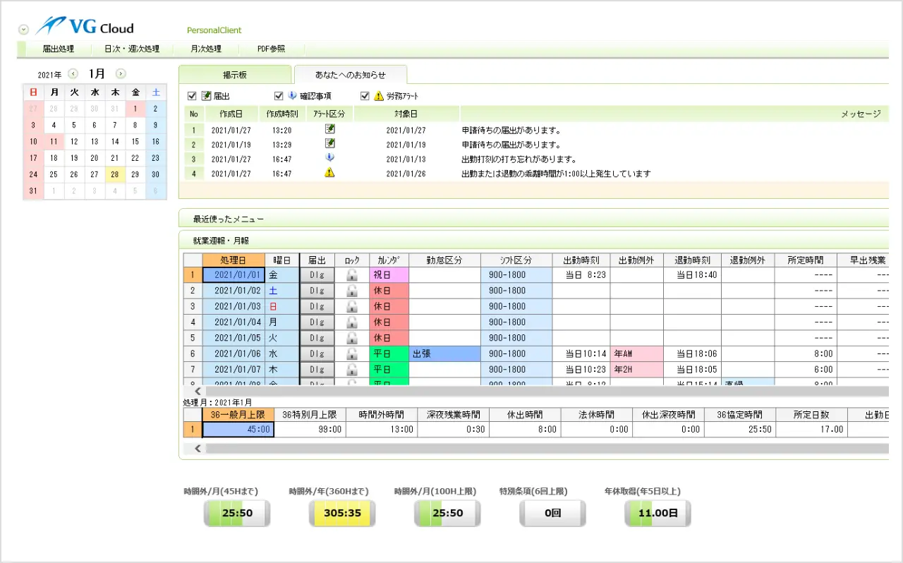903x563 pixels.
Task: Click the collapse arrow beside the VG Cloud logo
Action: (x=23, y=30)
